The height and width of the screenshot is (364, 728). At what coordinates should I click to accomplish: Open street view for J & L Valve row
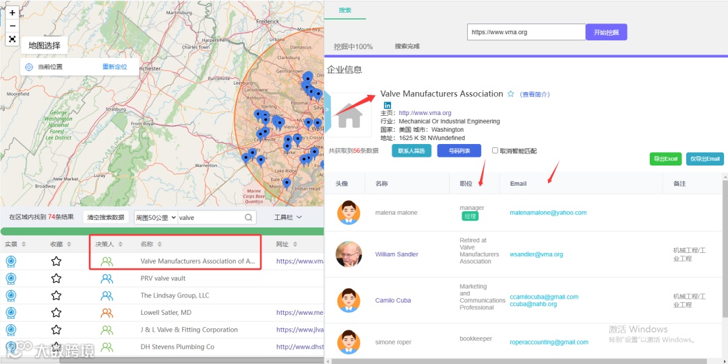[x=10, y=330]
